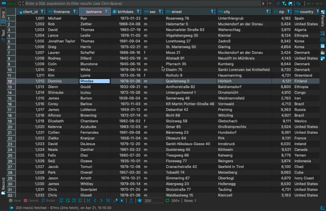Open the execute button dropdown at the top toolbar
The height and width of the screenshot is (211, 326).
(270, 4)
